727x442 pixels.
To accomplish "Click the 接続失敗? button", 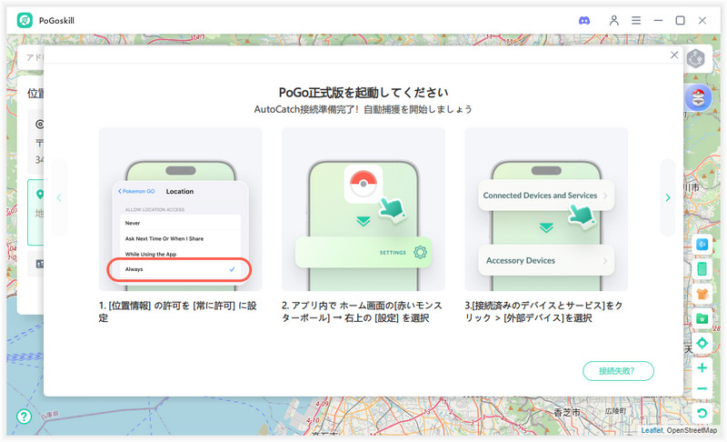I will 618,371.
